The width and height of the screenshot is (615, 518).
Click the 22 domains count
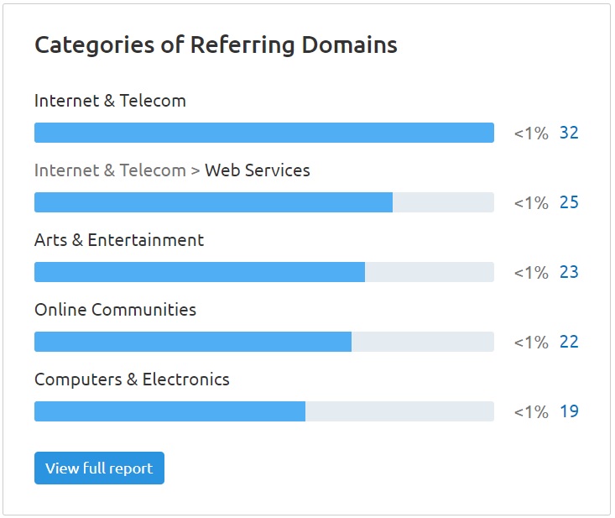tap(569, 342)
